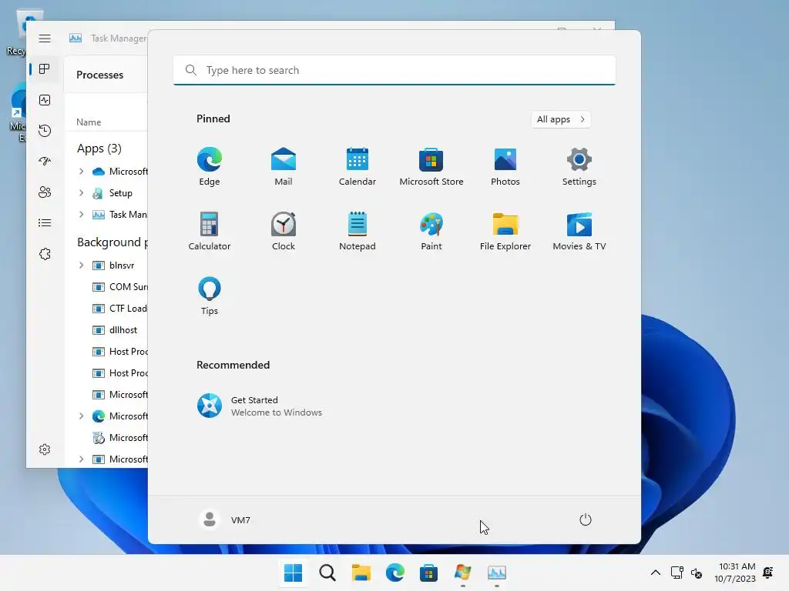
Task: Launch the Photos app
Action: point(505,167)
